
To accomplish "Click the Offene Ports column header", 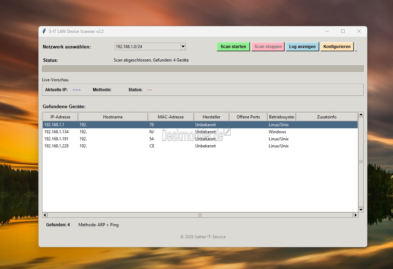I will click(248, 117).
